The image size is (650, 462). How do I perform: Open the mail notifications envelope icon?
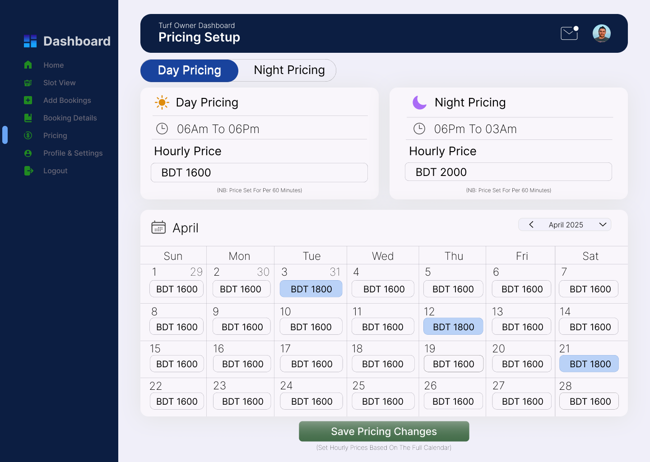[x=569, y=33]
